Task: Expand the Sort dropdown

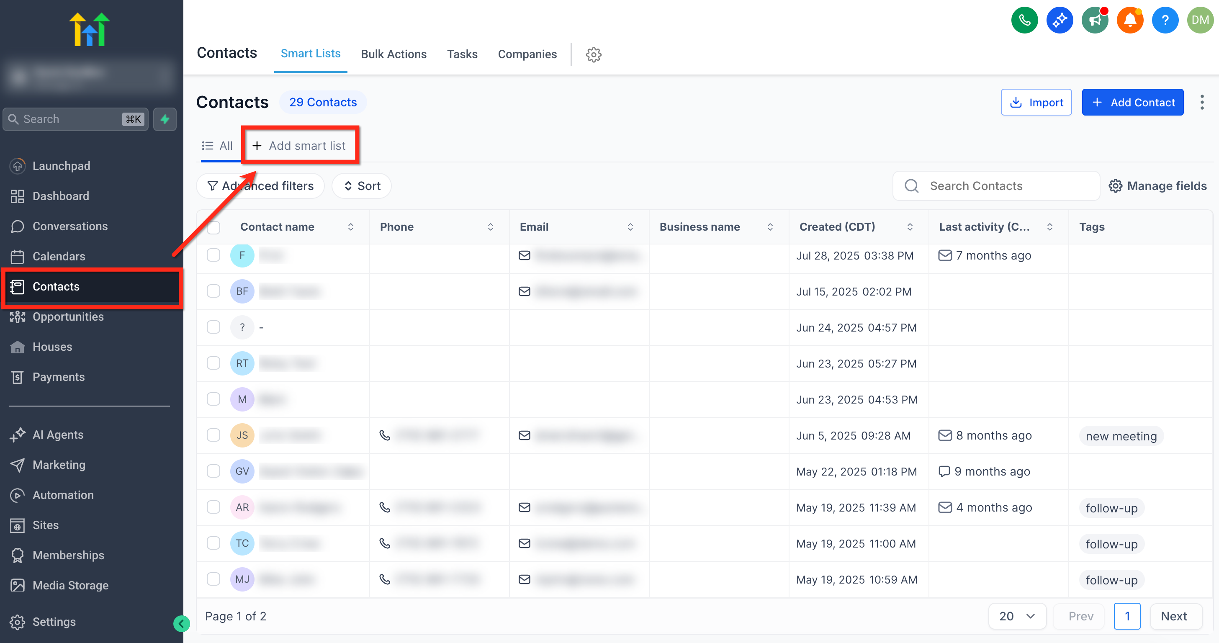Action: tap(362, 186)
